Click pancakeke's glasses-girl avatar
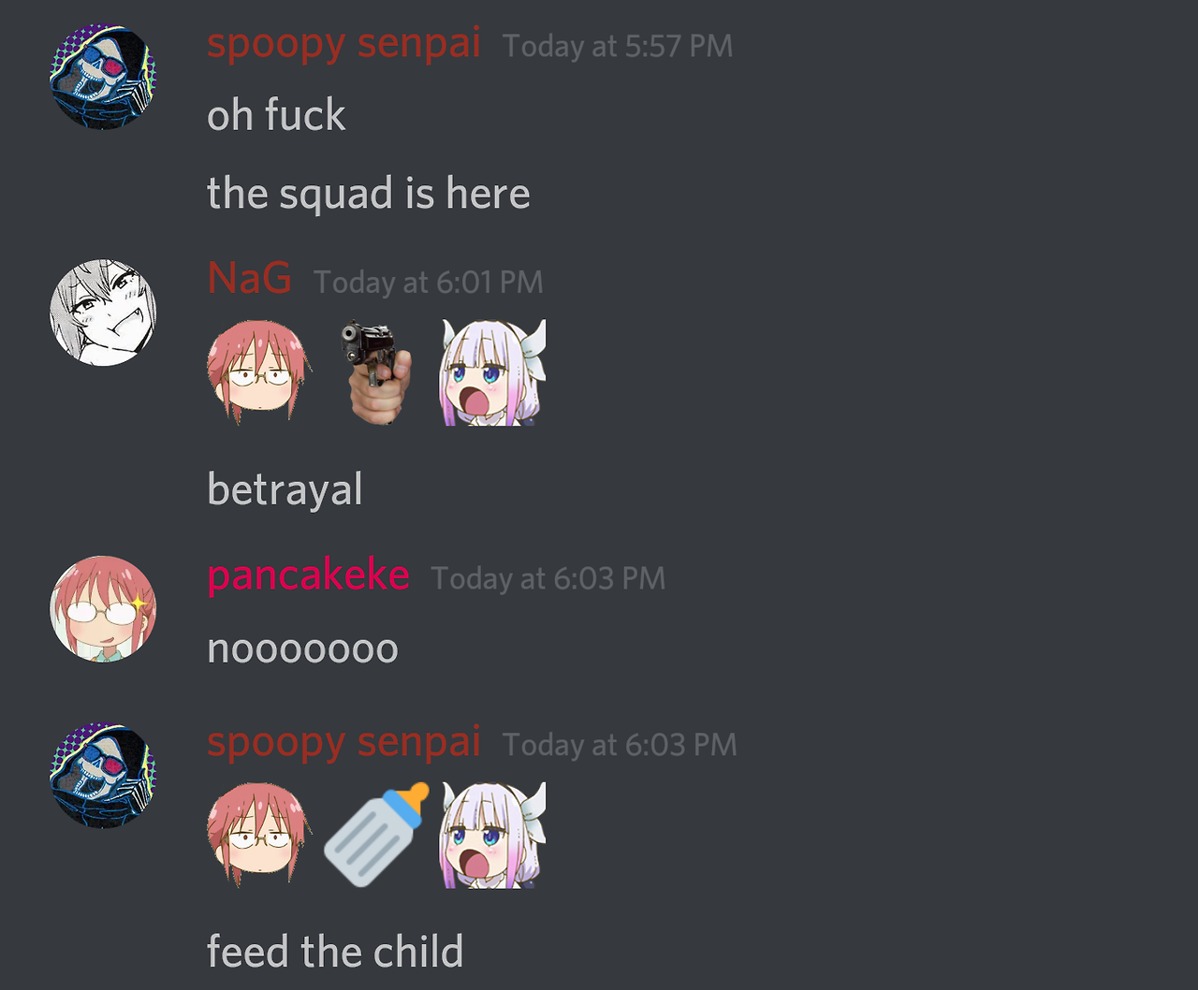The image size is (1198, 990). [x=103, y=609]
